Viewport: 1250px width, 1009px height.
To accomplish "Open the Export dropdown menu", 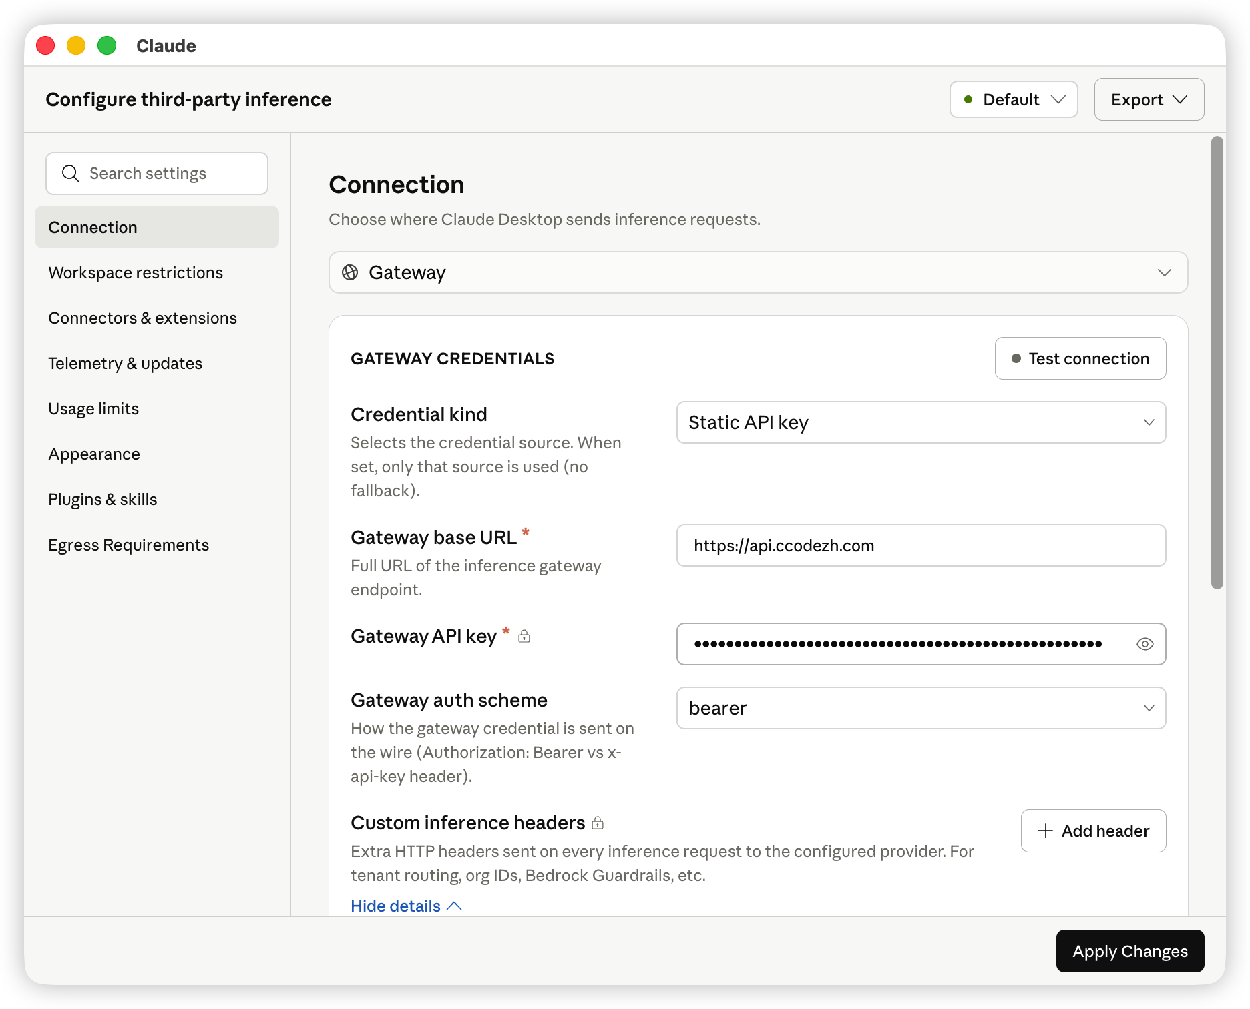I will pos(1149,99).
